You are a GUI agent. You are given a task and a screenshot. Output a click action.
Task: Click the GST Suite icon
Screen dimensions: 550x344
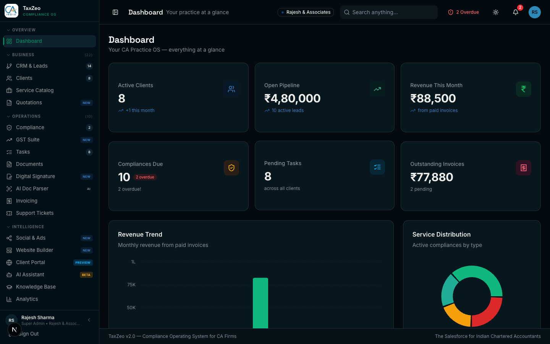click(9, 140)
